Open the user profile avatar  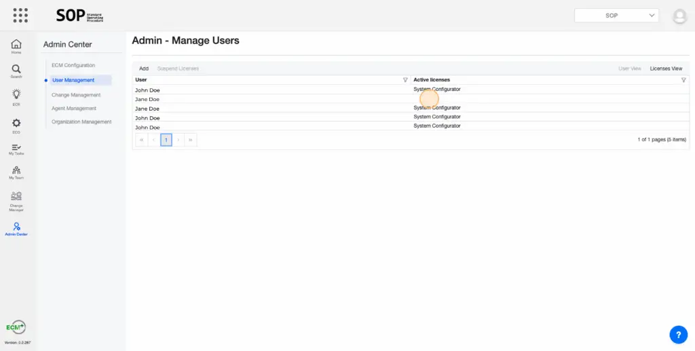[679, 16]
